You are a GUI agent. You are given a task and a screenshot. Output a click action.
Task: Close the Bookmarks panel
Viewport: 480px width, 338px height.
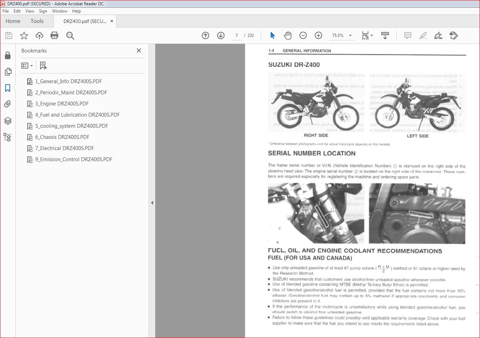tap(139, 50)
